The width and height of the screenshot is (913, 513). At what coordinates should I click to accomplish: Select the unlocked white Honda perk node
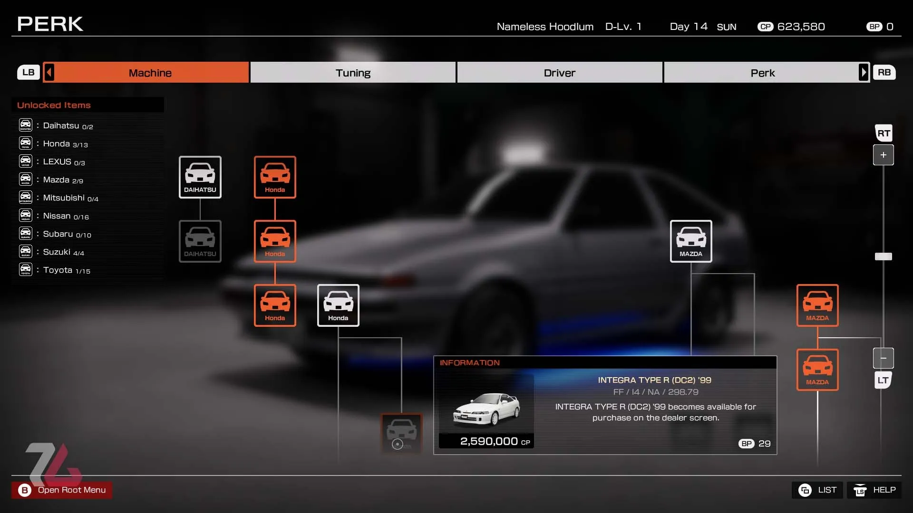coord(338,305)
